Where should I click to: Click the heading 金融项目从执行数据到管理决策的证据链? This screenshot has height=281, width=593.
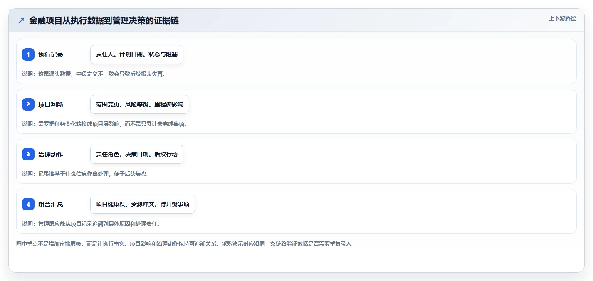pos(104,20)
